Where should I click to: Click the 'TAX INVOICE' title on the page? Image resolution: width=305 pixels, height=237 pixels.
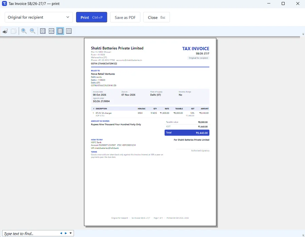pos(196,49)
